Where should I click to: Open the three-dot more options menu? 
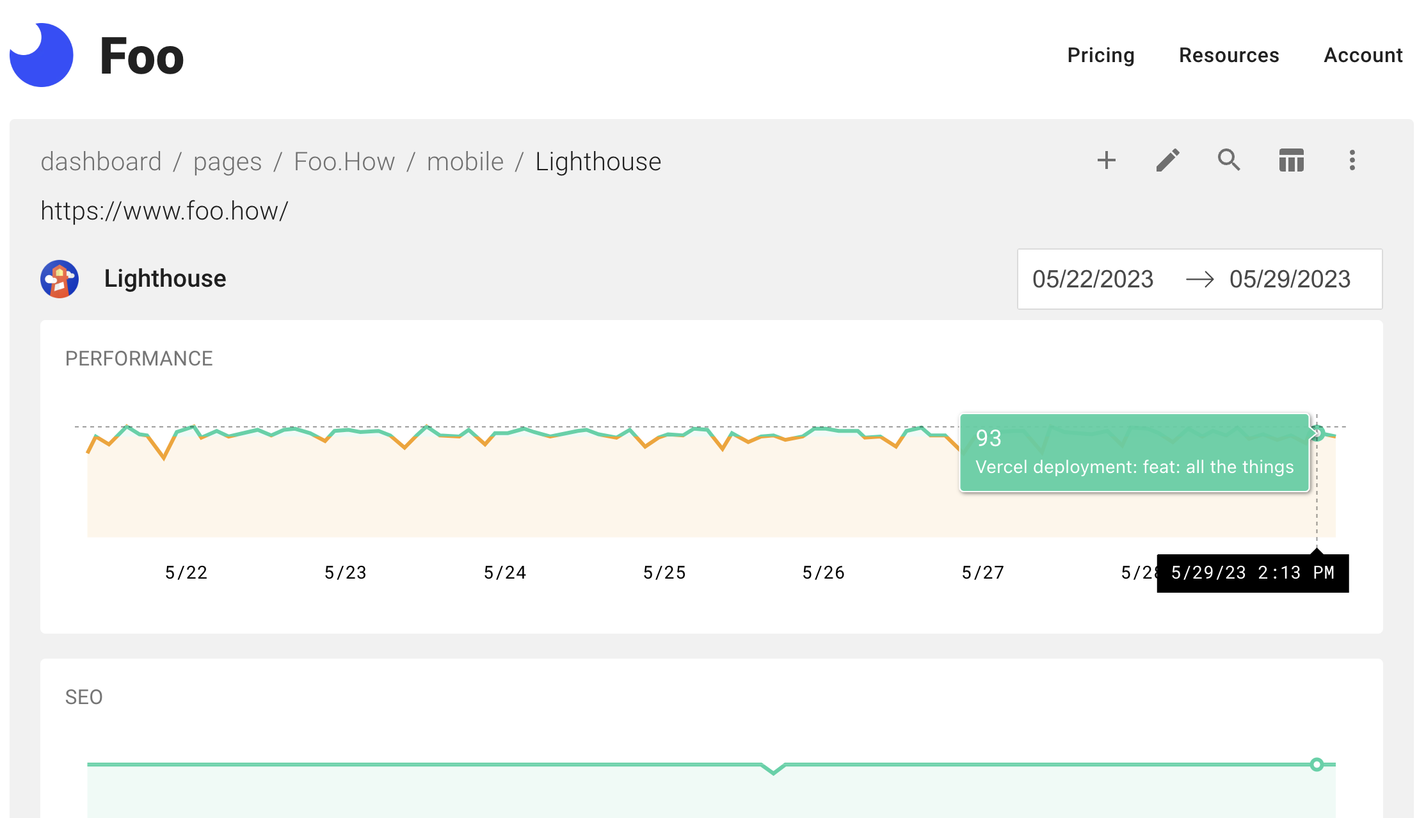[1352, 160]
